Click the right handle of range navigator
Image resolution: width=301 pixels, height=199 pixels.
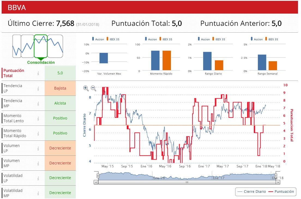276,176
